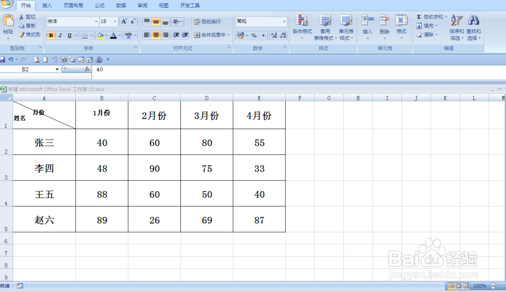Click the Cut (剪切) scissors icon
Image resolution: width=506 pixels, height=292 pixels.
click(21, 17)
